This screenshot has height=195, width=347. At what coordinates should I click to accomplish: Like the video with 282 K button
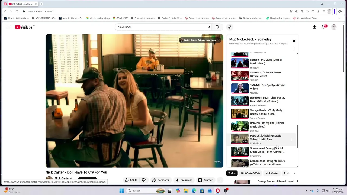(131, 180)
